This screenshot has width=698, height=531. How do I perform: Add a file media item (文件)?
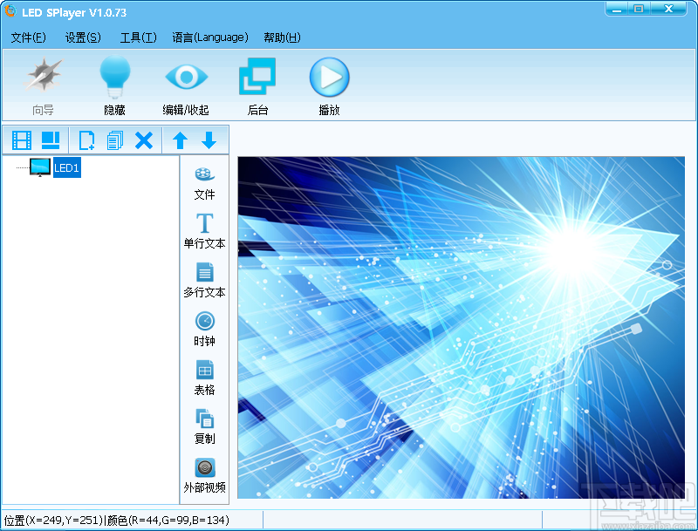[x=204, y=184]
